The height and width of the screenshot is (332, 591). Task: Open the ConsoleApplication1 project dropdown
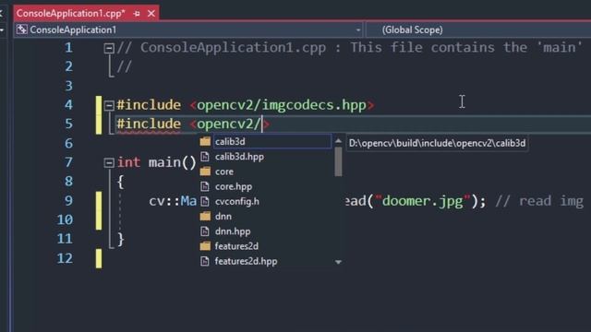[x=357, y=30]
